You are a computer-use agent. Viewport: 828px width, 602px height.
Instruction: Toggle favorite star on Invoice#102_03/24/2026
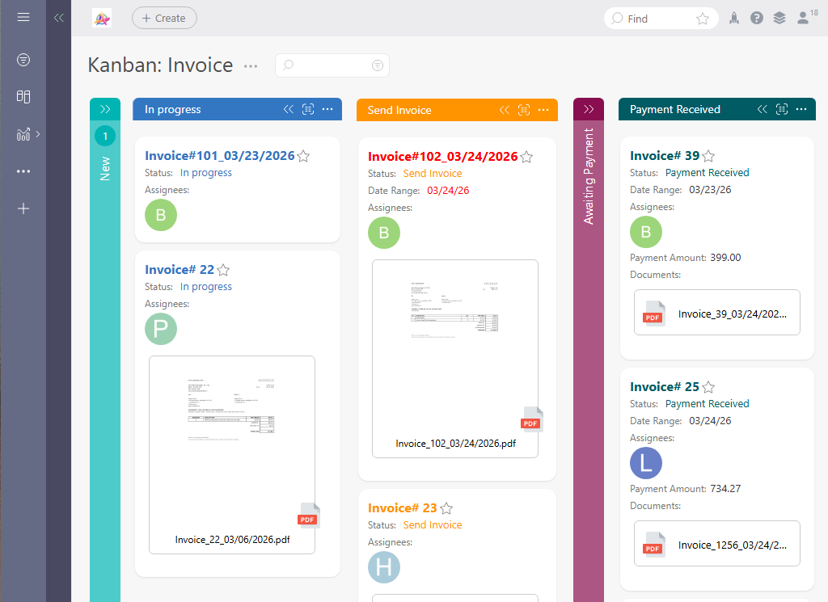click(527, 157)
